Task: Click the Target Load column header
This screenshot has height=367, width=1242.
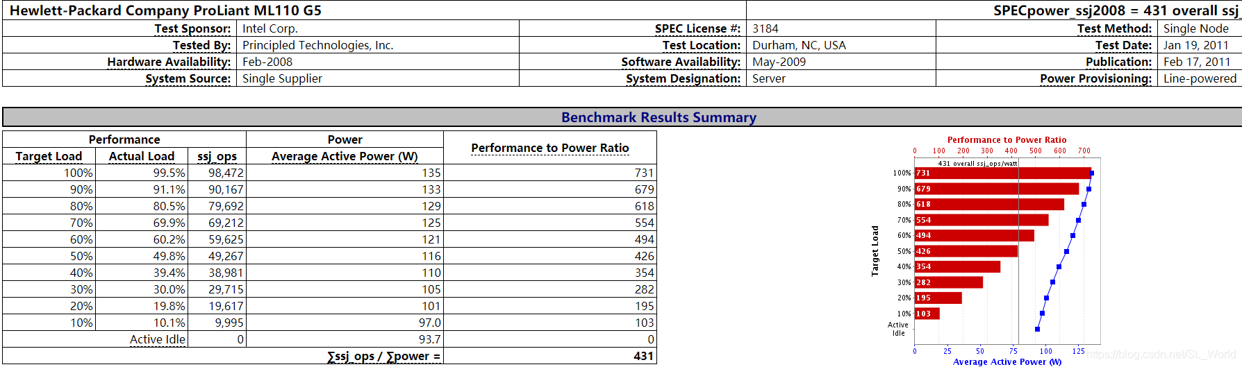Action: pyautogui.click(x=49, y=156)
